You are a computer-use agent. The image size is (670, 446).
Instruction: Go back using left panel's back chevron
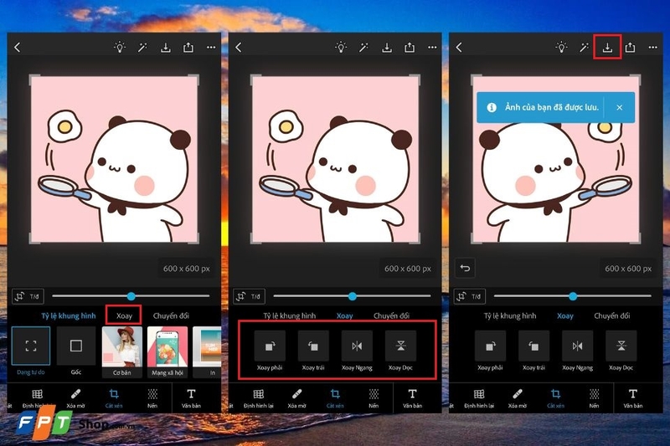[18, 48]
